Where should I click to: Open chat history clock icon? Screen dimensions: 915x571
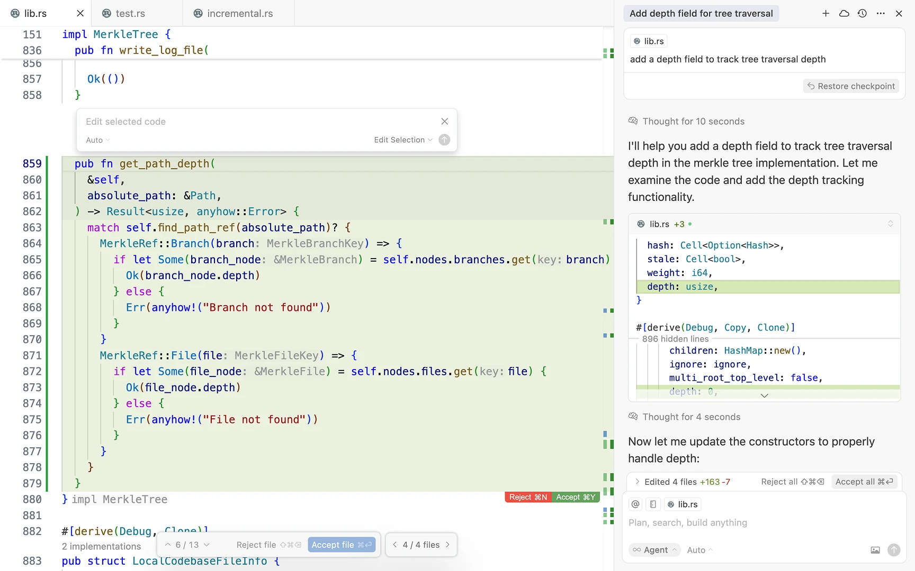(862, 14)
